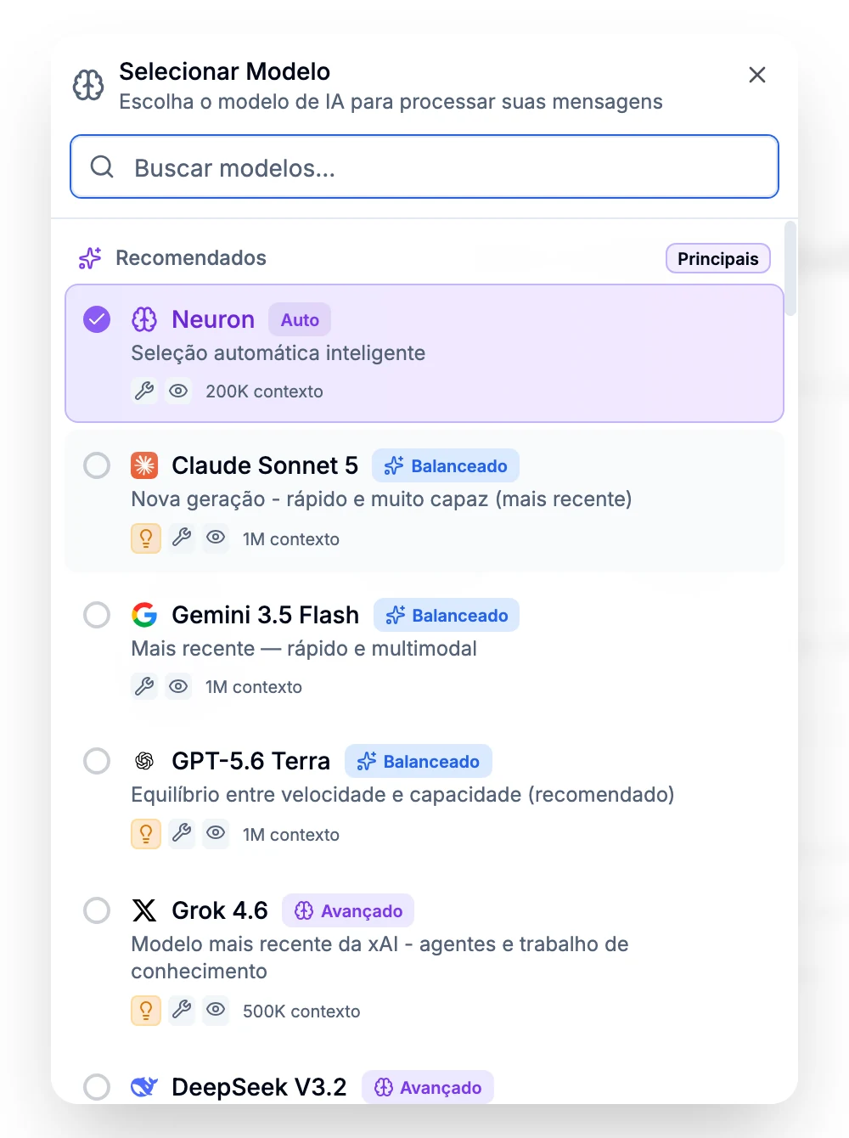The height and width of the screenshot is (1138, 849).
Task: Click the Auto badge on Neuron
Action: [x=300, y=319]
